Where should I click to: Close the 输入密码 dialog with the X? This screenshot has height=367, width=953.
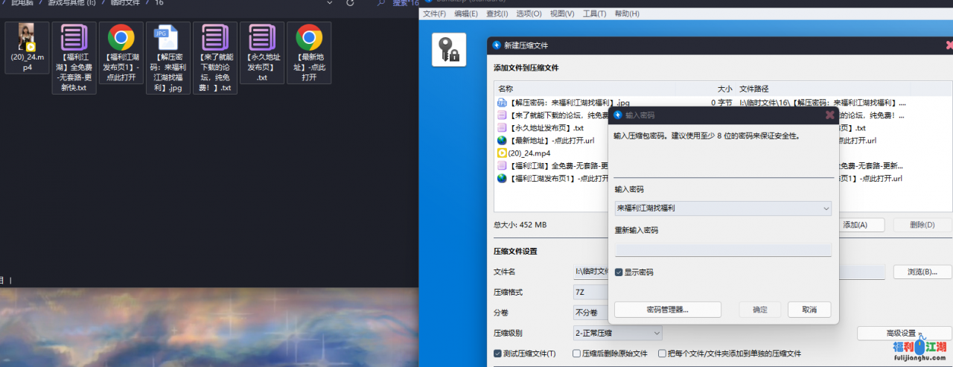(x=829, y=115)
